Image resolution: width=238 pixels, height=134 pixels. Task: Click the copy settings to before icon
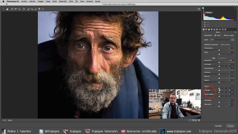click(196, 120)
